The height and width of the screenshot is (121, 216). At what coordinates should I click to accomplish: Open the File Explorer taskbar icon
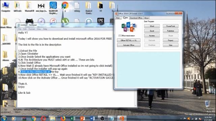53,118
